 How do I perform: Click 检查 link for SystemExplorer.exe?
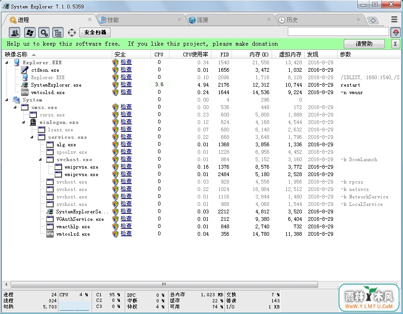pos(126,84)
